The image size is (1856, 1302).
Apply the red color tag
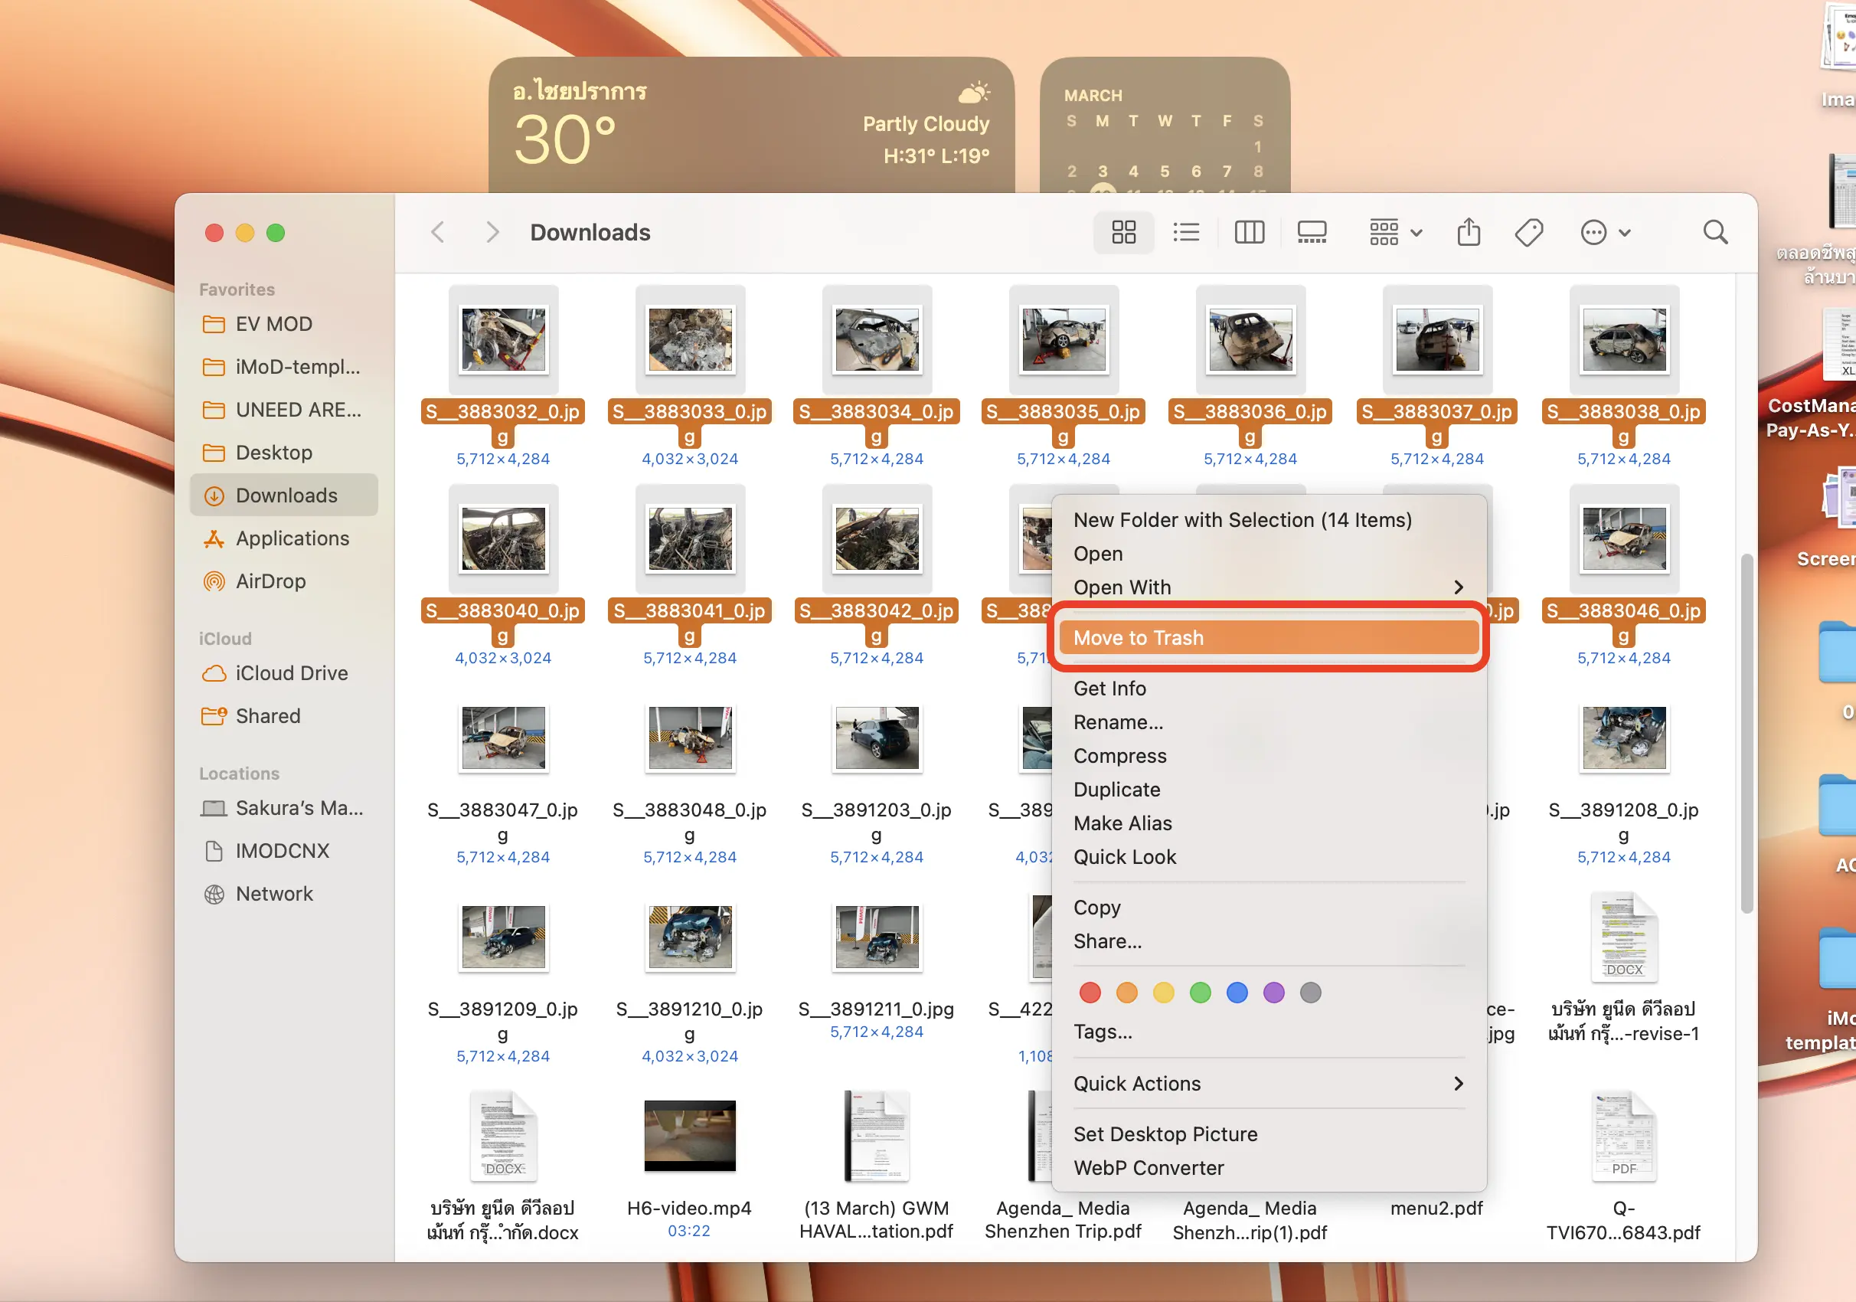[x=1090, y=993]
